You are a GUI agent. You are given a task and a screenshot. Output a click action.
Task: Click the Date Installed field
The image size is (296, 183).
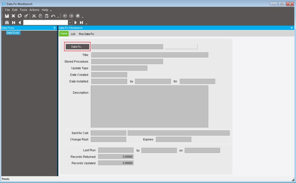(109, 81)
